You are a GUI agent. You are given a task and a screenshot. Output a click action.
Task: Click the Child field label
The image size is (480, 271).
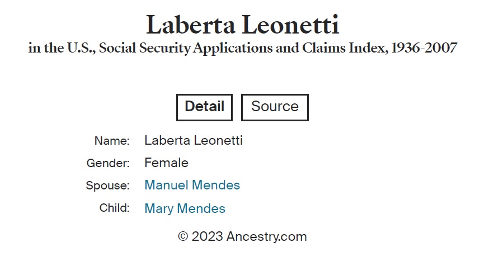pos(114,208)
